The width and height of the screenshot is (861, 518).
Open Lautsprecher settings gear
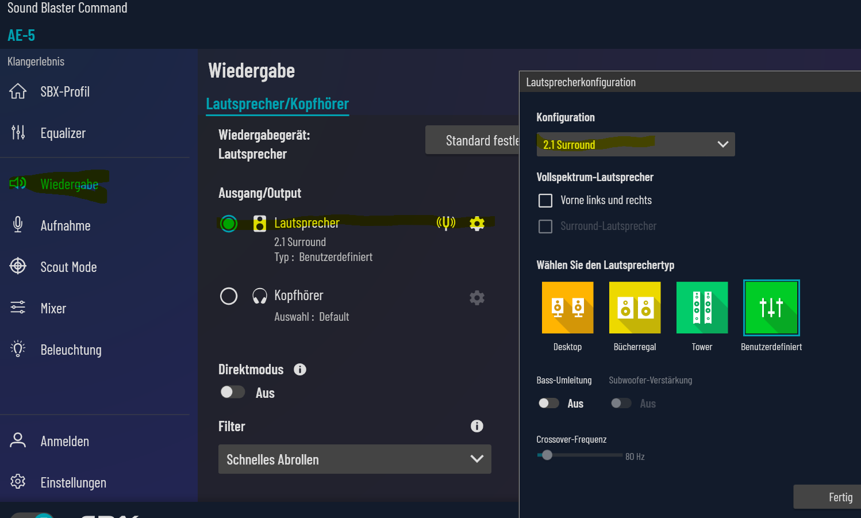tap(477, 224)
